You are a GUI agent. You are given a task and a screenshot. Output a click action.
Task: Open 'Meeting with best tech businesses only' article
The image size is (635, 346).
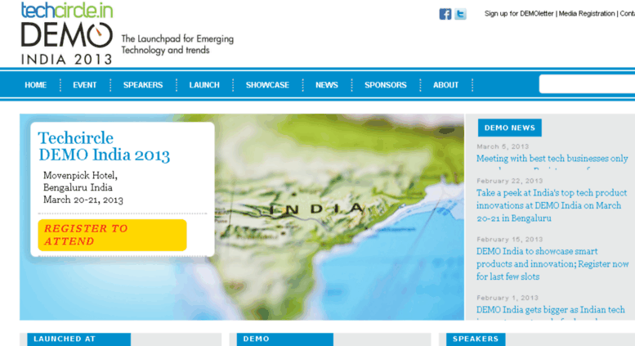[552, 159]
